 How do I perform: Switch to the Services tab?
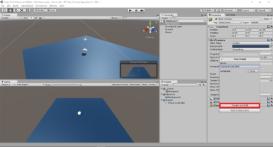click(231, 15)
